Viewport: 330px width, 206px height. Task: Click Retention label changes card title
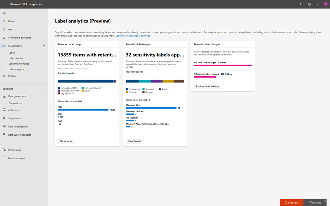[207, 44]
